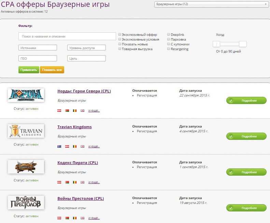Click the date '1 сентября 2015 г.'
The width and height of the screenshot is (270, 223).
click(x=194, y=167)
